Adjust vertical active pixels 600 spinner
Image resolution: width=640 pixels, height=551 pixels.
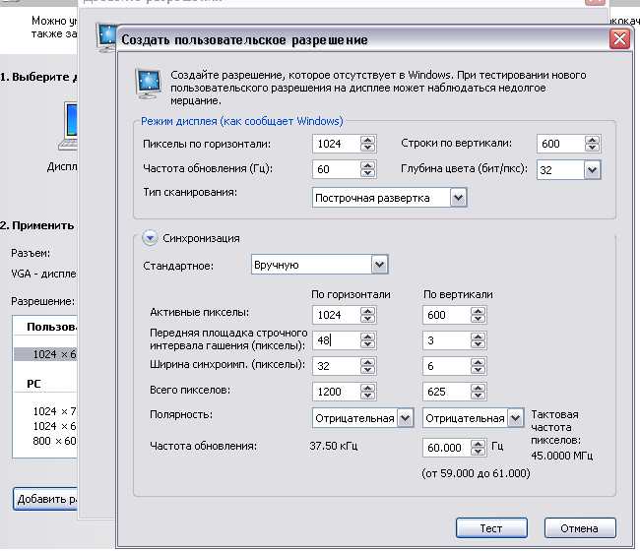(x=479, y=315)
